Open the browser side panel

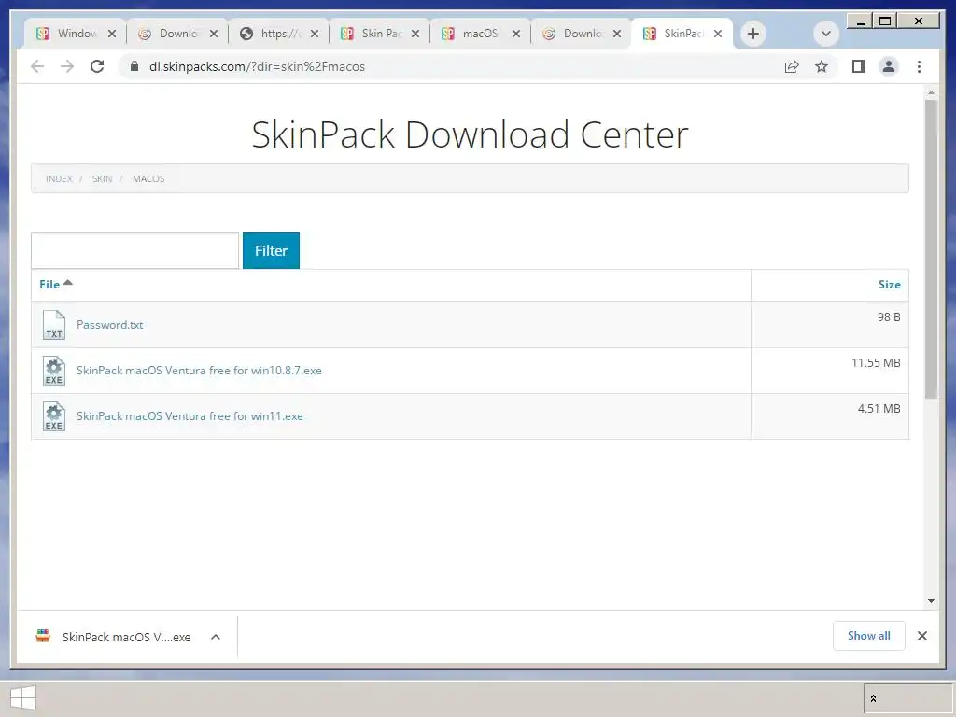point(859,66)
